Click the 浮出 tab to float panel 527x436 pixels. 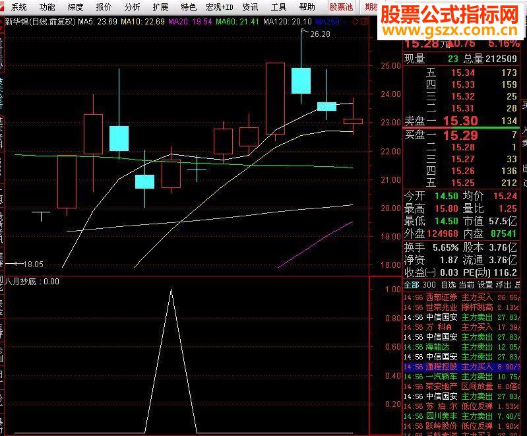503,285
